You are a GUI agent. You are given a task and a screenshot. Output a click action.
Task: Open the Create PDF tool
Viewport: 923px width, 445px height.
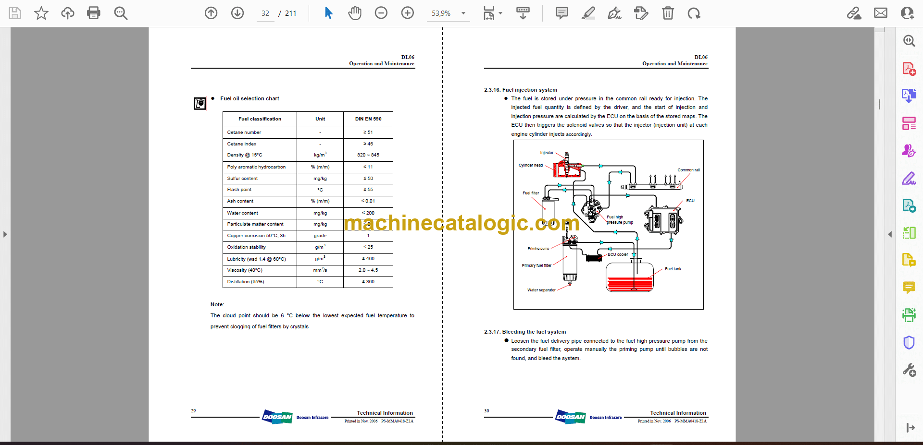click(909, 69)
